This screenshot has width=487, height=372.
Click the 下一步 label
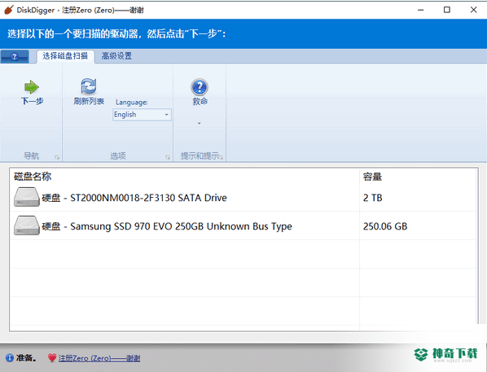(x=32, y=101)
